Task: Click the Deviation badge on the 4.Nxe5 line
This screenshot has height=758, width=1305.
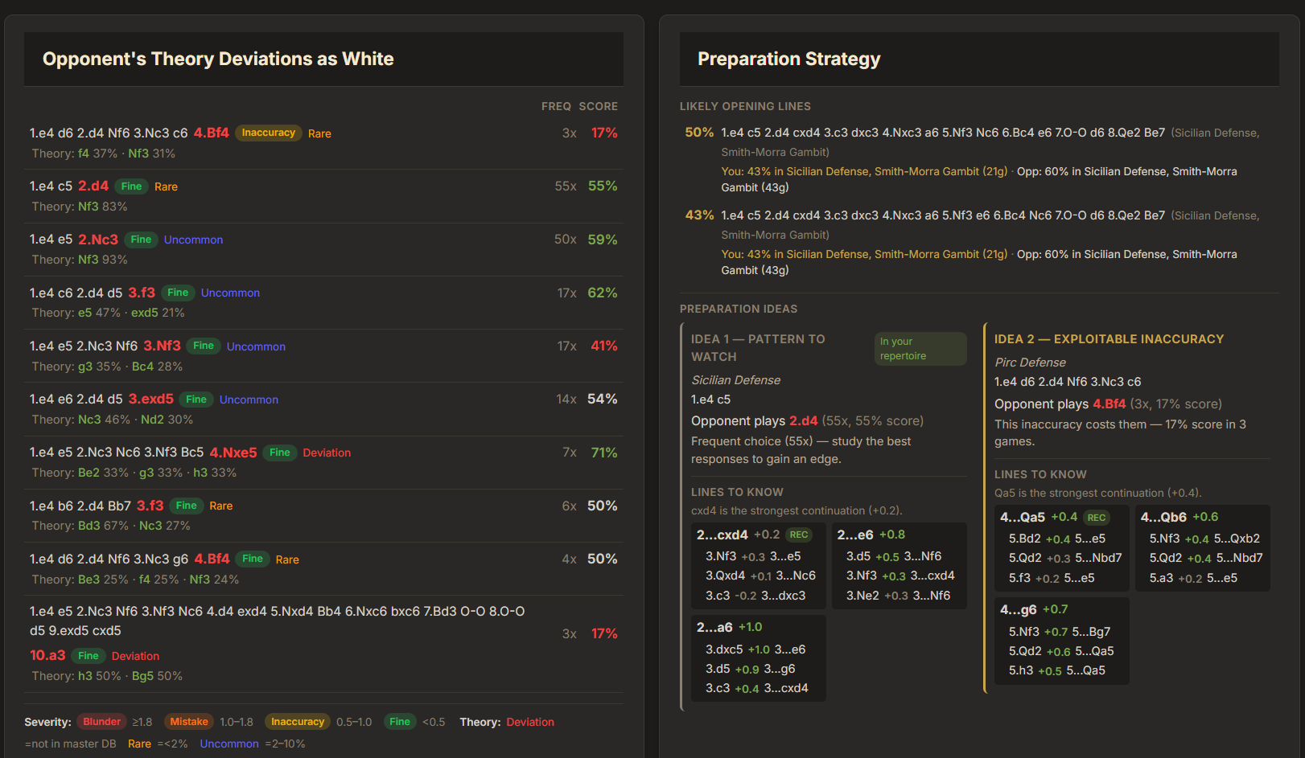Action: click(x=327, y=453)
